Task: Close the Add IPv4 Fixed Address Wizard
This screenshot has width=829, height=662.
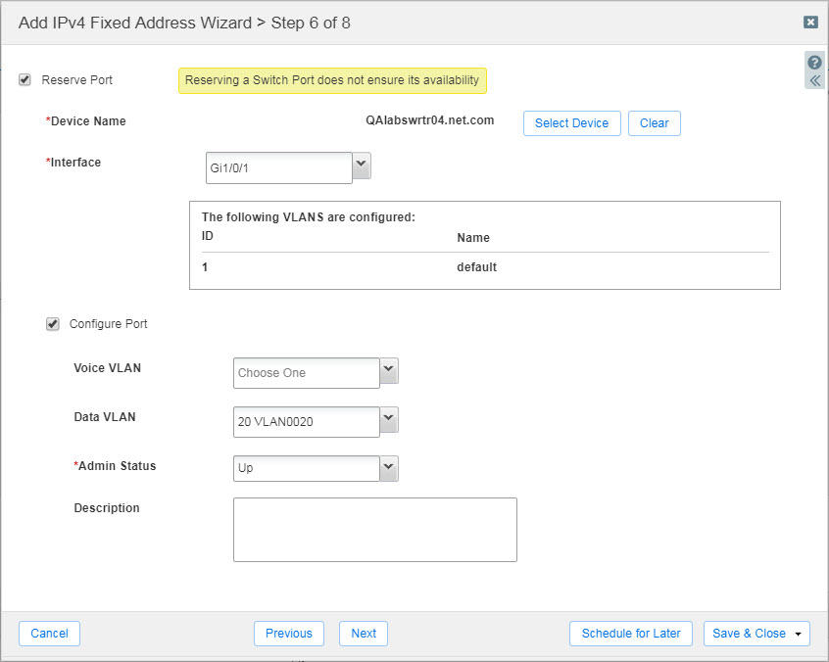Action: [810, 22]
